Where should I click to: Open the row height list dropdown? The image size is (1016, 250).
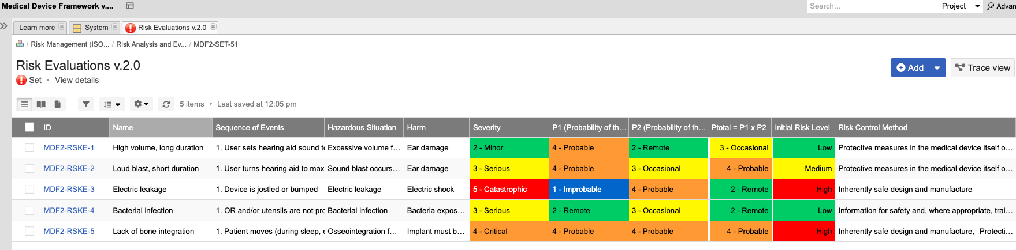click(x=112, y=104)
